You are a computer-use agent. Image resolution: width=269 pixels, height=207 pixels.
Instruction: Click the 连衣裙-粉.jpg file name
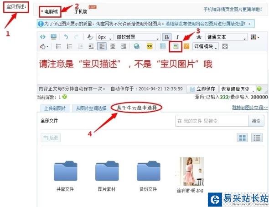click(x=190, y=191)
